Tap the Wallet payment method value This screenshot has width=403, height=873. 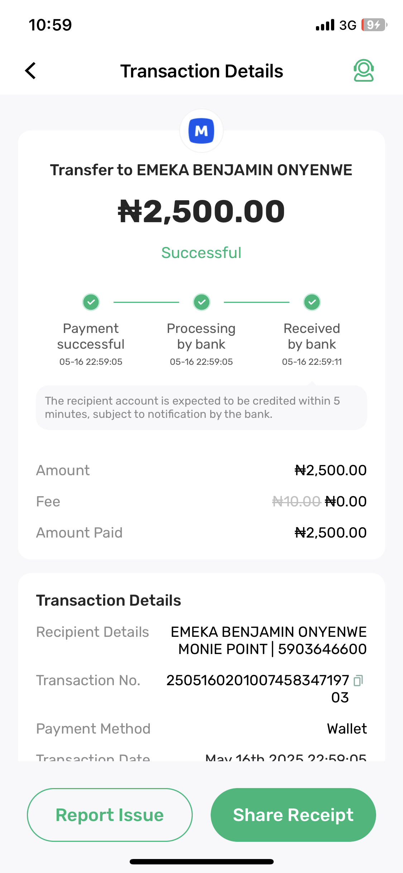(x=347, y=729)
